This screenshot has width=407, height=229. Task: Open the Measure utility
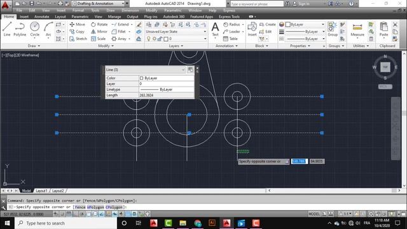(357, 29)
